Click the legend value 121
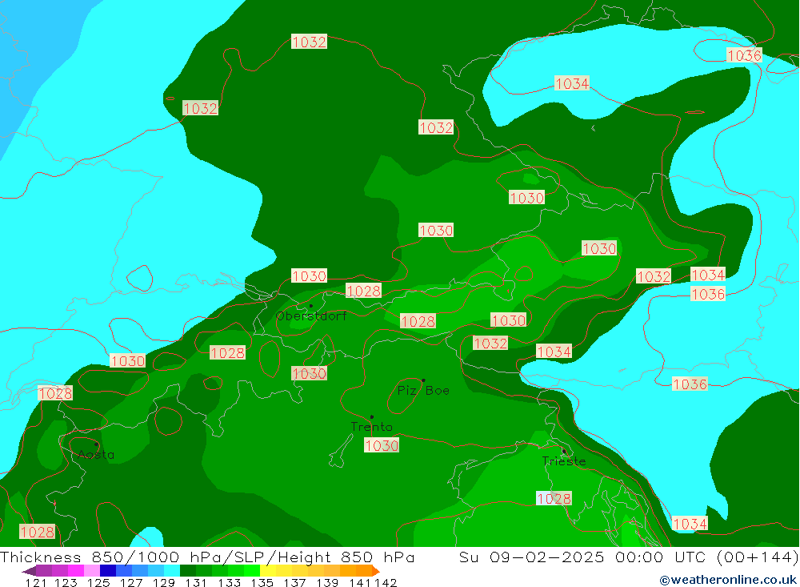Image resolution: width=800 pixels, height=587 pixels. (36, 582)
